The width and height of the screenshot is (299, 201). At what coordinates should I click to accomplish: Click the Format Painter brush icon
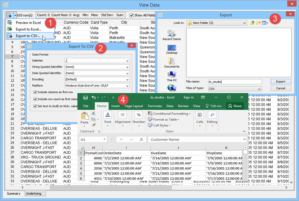[x=93, y=125]
